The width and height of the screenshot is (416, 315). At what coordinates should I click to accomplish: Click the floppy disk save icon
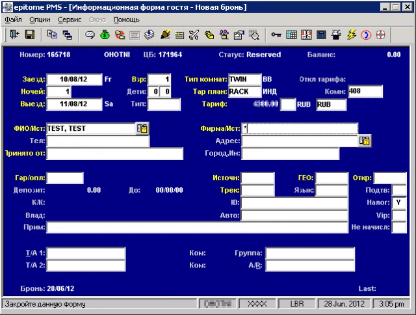point(29,34)
